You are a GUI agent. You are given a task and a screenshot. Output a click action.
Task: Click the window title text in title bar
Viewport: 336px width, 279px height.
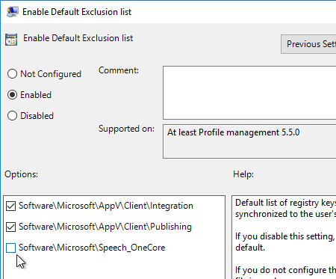77,12
